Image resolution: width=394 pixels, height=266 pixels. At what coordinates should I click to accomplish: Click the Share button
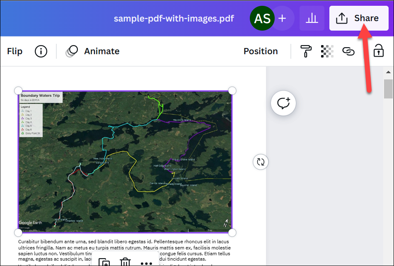pyautogui.click(x=359, y=18)
